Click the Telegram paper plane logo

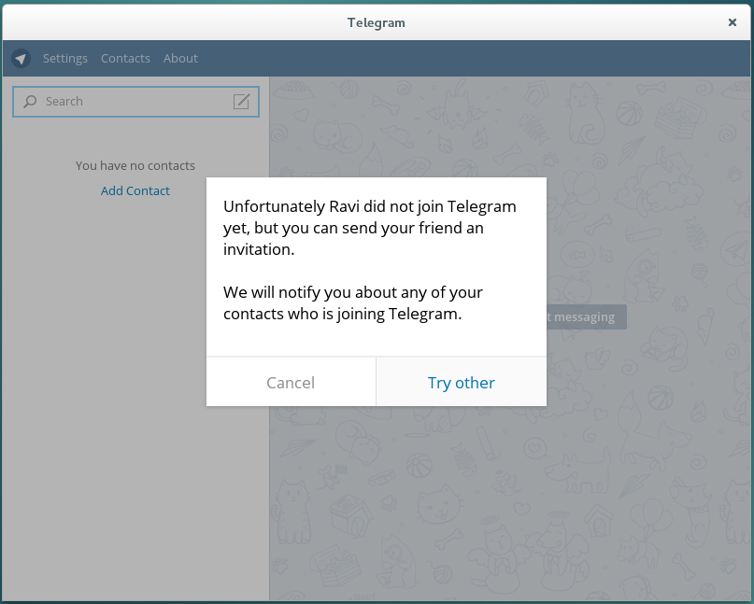[x=21, y=58]
